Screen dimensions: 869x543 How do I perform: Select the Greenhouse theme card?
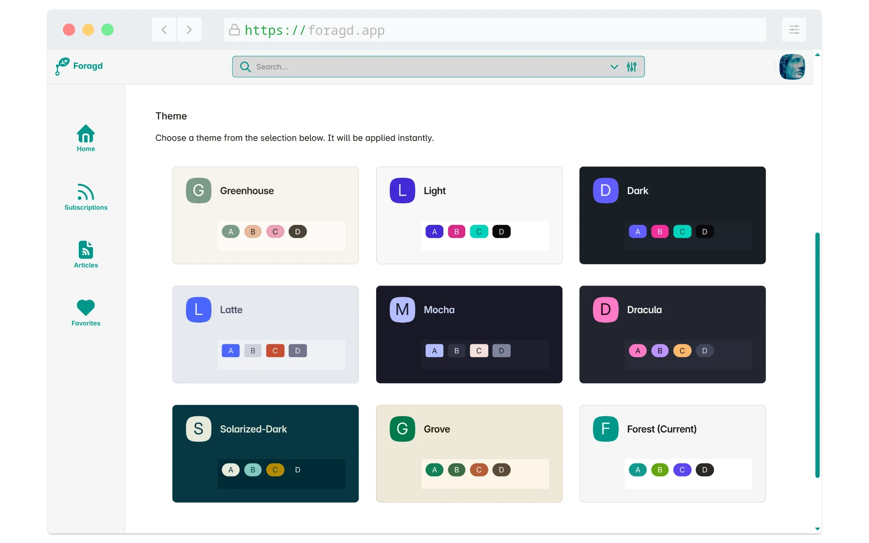(x=266, y=215)
